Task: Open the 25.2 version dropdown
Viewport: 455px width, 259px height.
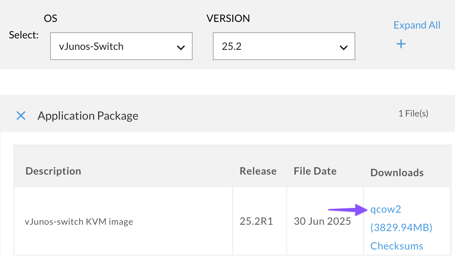Action: click(x=283, y=46)
